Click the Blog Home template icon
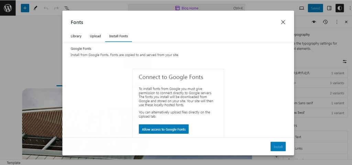 coord(177,8)
